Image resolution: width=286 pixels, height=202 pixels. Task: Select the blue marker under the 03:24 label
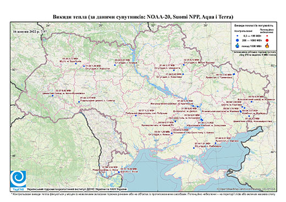[115, 65]
